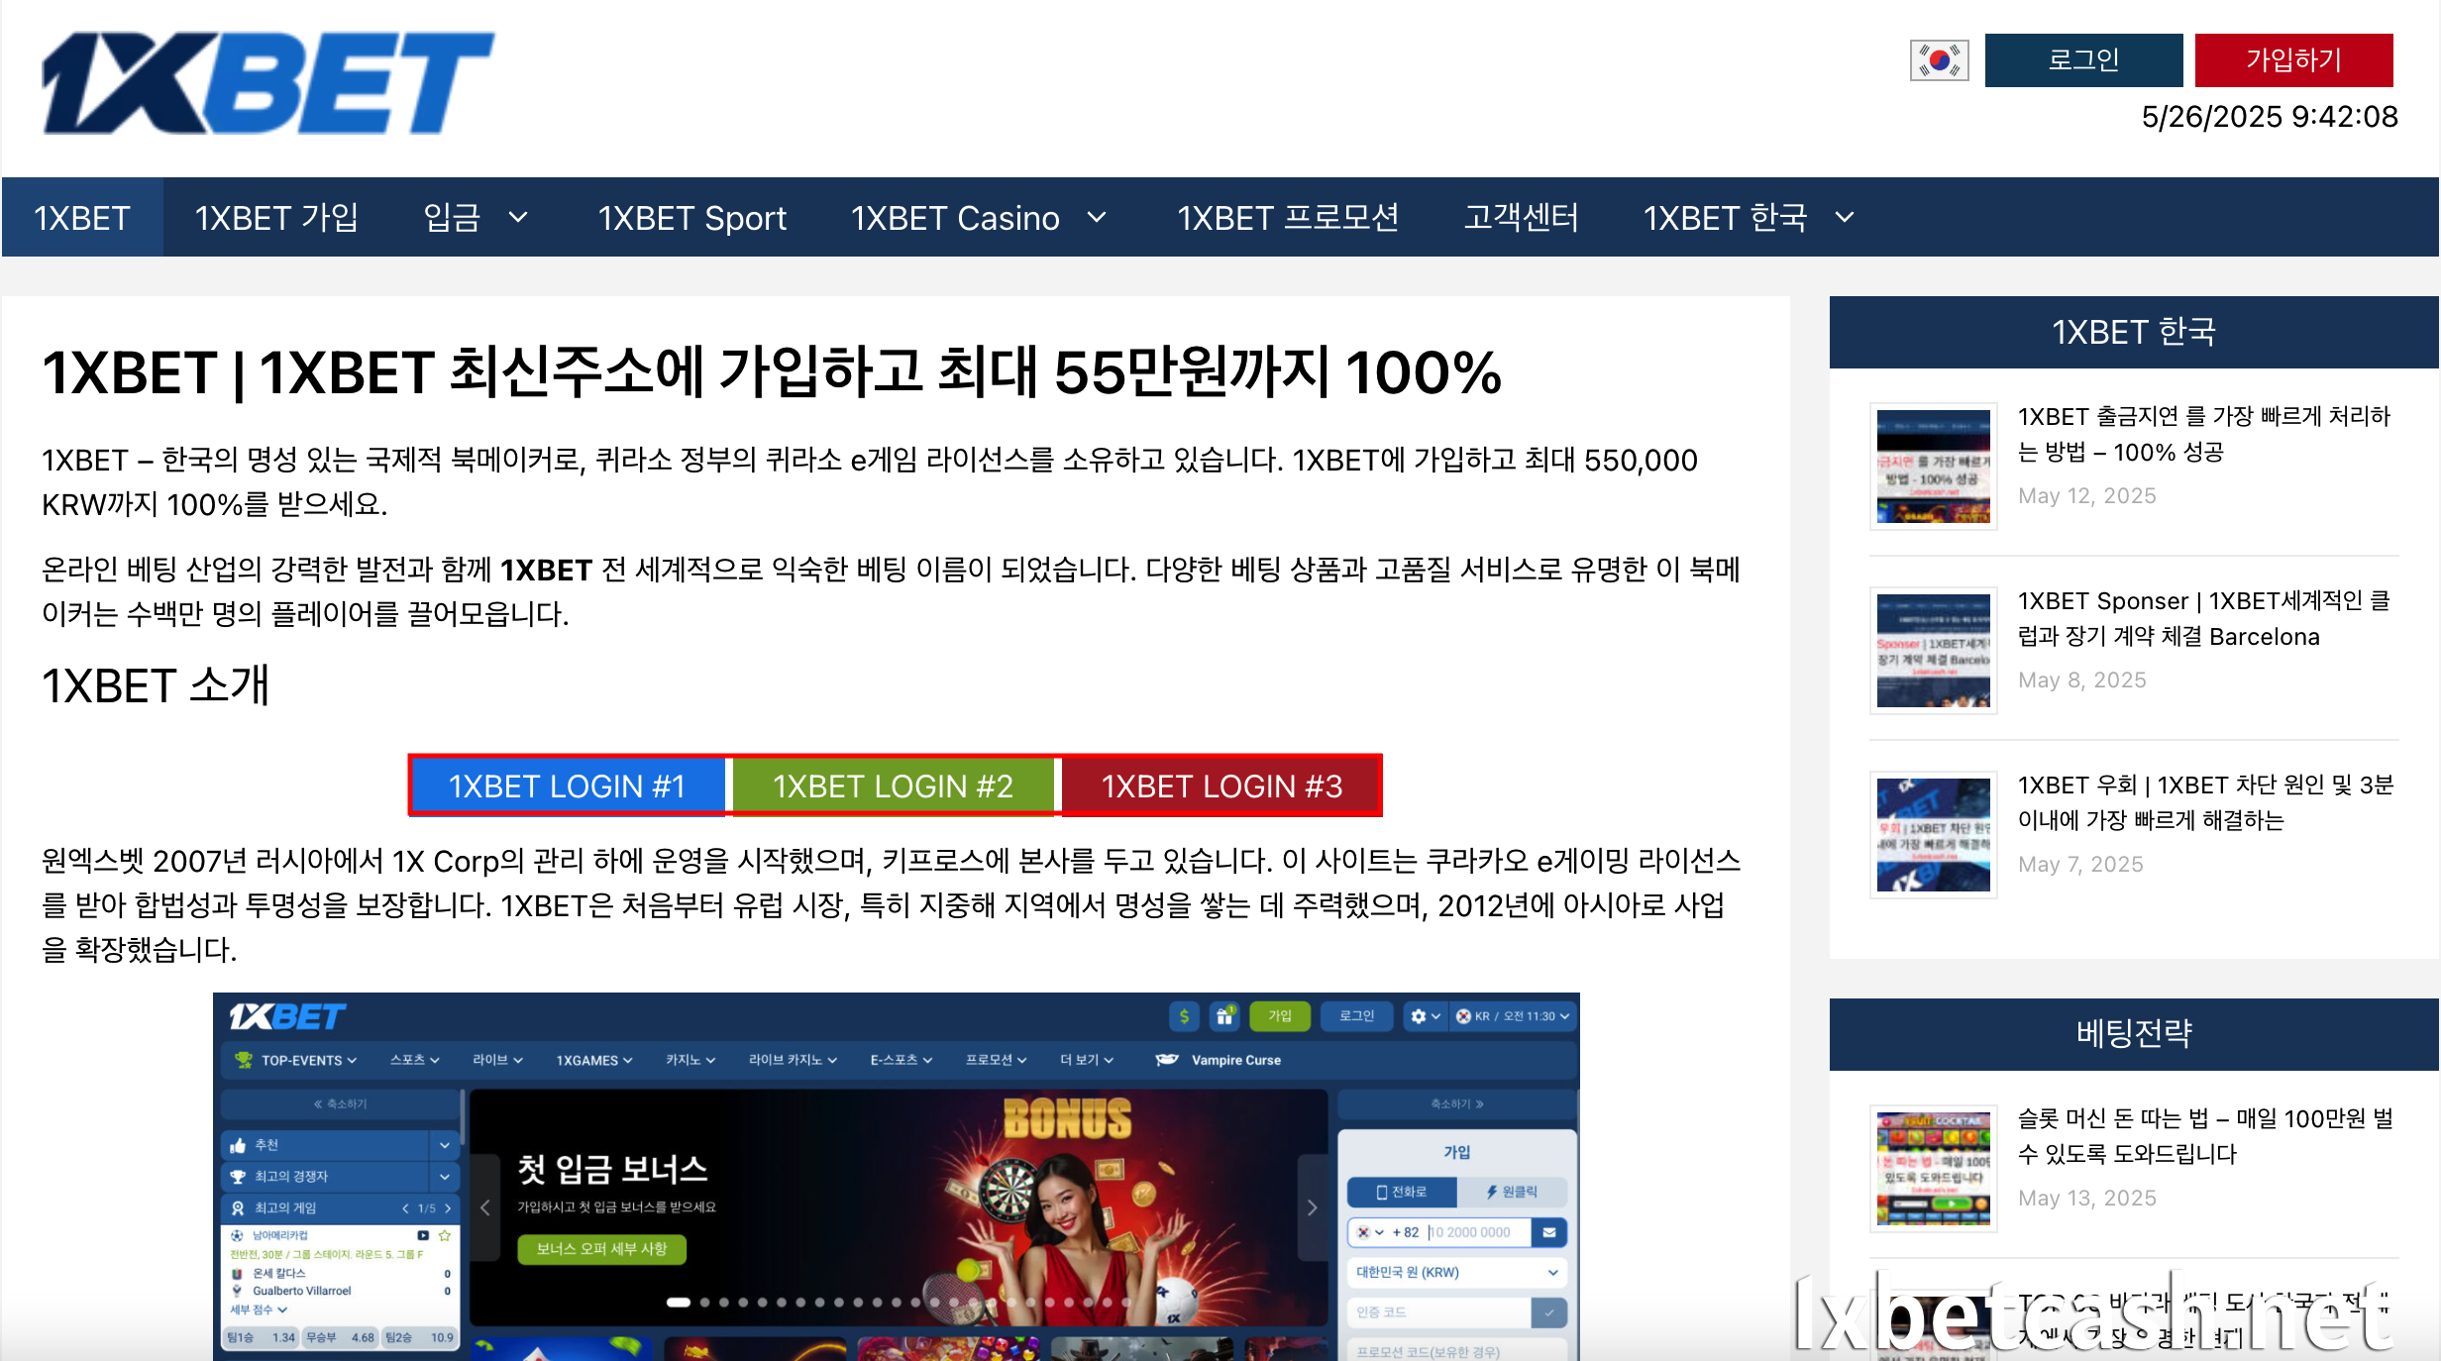Open the 1XBET 프로모션 menu item
The image size is (2441, 1361).
1288,217
